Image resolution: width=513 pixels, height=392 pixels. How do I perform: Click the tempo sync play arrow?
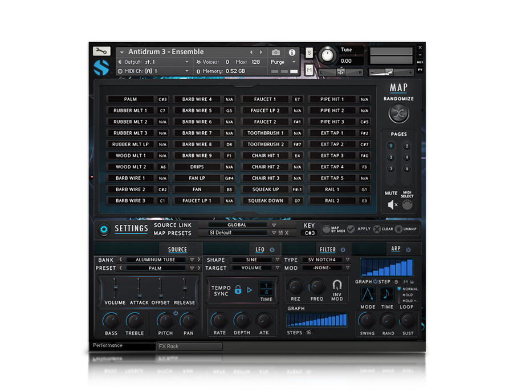point(250,290)
